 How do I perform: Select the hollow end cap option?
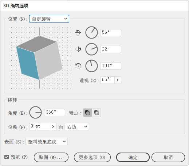[x=97, y=113]
